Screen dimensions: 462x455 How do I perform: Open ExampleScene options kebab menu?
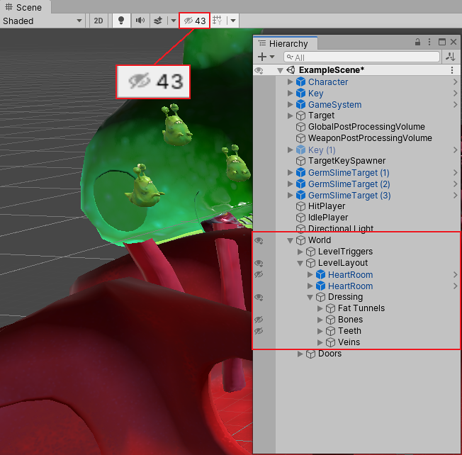(x=452, y=70)
